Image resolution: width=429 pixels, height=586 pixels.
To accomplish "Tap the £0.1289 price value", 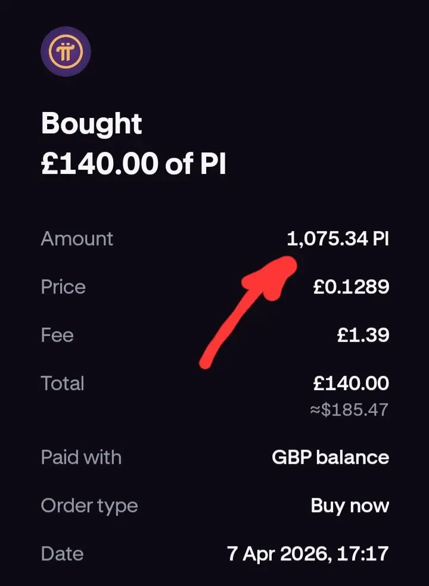I will 352,287.
